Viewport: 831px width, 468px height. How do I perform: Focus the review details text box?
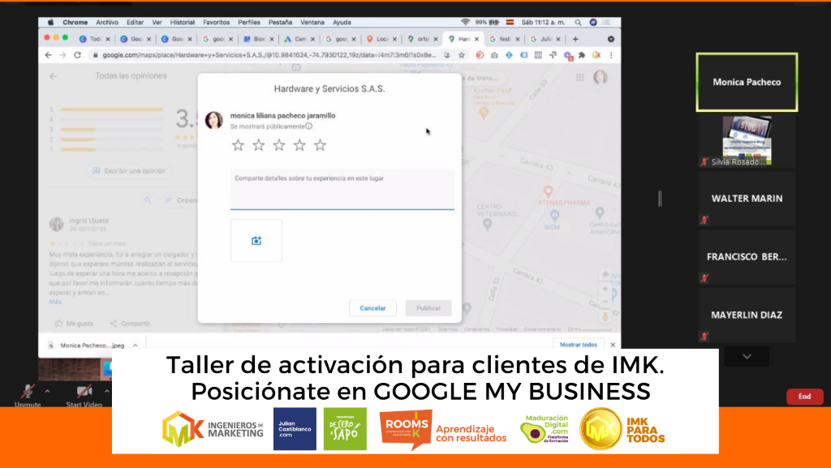coord(342,189)
